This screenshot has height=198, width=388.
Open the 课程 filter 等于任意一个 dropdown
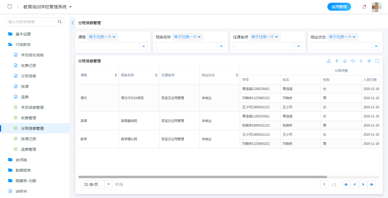pos(102,37)
